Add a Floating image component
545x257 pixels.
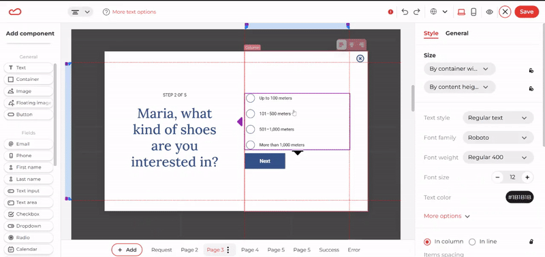[x=29, y=103]
